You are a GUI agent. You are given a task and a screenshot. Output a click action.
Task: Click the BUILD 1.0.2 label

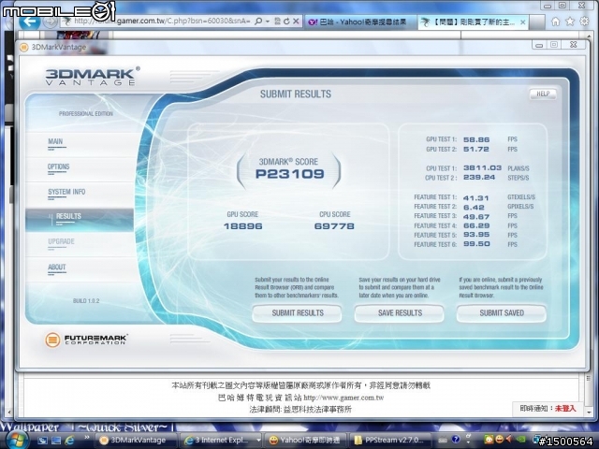coord(86,301)
